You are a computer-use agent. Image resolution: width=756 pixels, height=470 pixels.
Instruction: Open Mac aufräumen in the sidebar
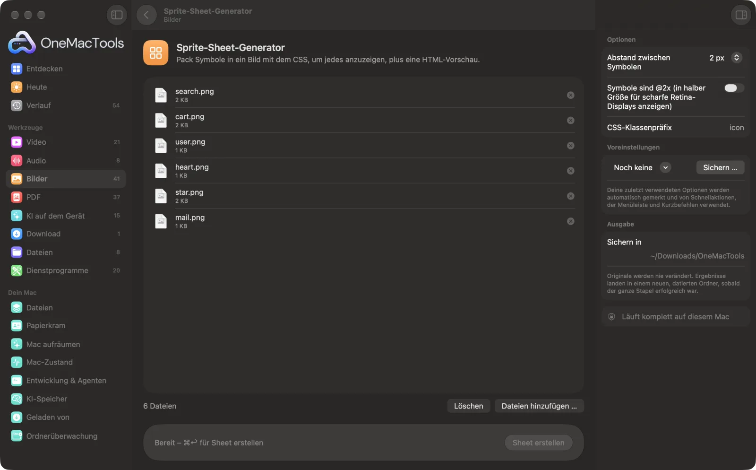pos(66,344)
